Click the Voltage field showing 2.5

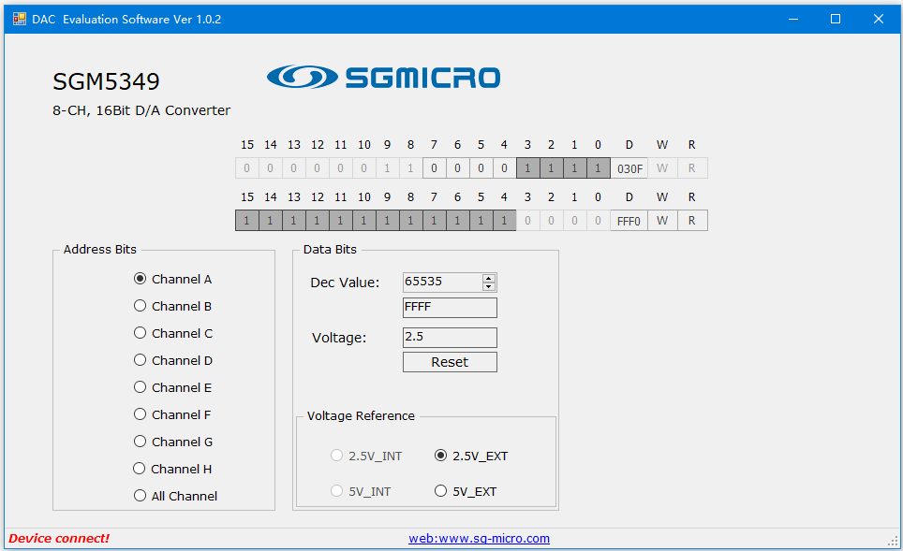pos(450,337)
